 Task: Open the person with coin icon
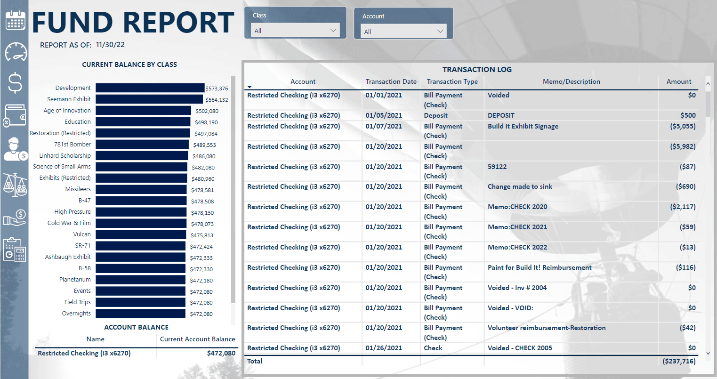tap(15, 150)
